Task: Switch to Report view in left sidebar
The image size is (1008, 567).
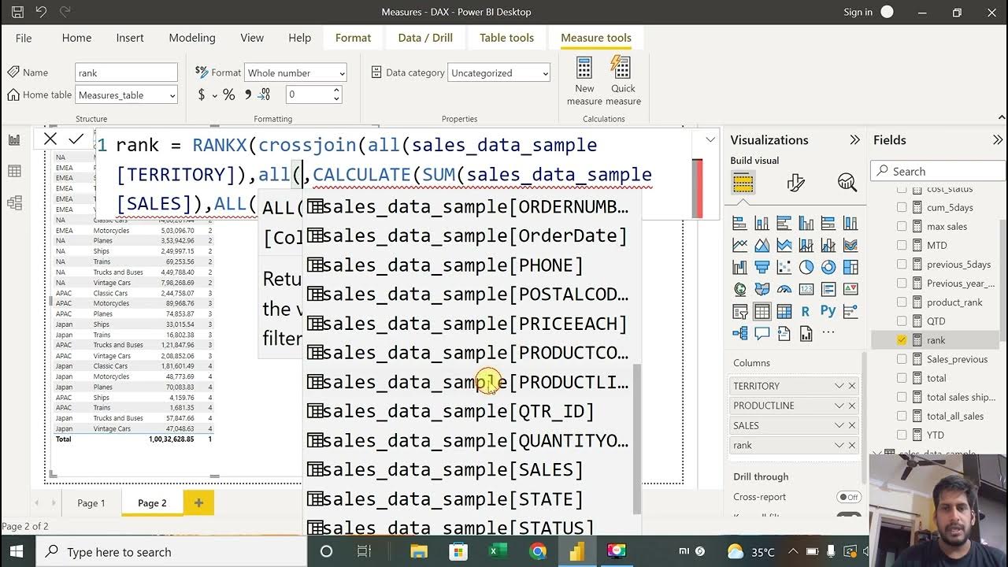Action: 14,139
